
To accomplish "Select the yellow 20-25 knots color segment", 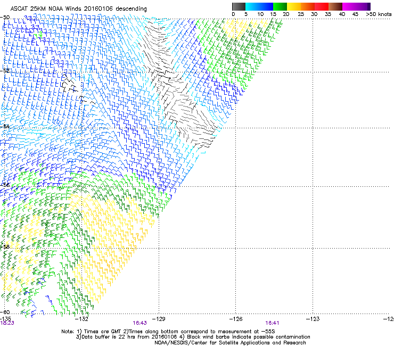I will click(x=294, y=6).
